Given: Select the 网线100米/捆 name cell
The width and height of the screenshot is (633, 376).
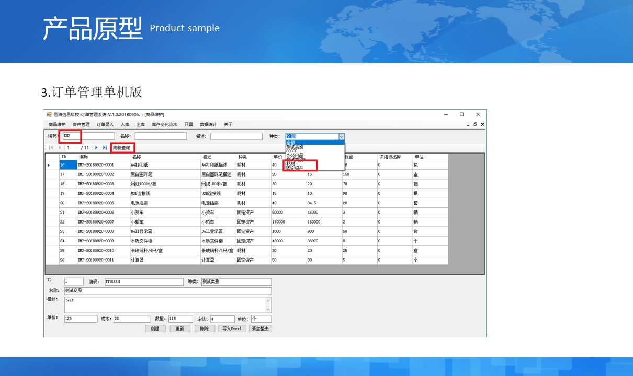Looking at the screenshot, I should [x=165, y=184].
